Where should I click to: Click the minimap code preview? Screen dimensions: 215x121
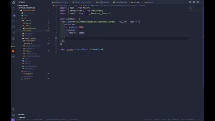coord(196,8)
